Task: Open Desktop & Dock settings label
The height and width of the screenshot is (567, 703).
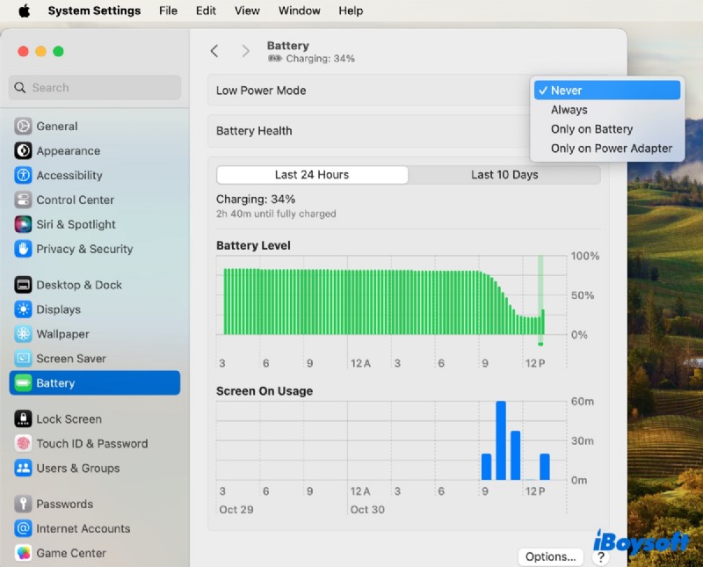Action: pyautogui.click(x=79, y=285)
